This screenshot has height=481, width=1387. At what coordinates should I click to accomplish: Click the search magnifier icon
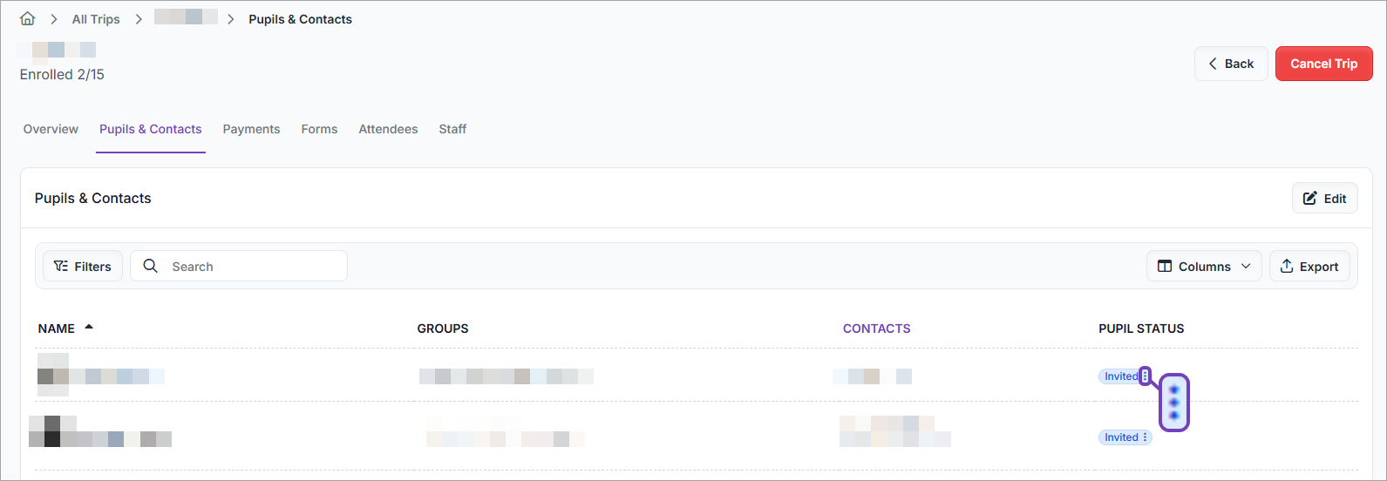151,266
